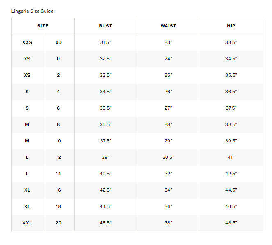Click numeric size 4 cell
Image resolution: width=272 pixels, height=245 pixels.
(x=58, y=92)
